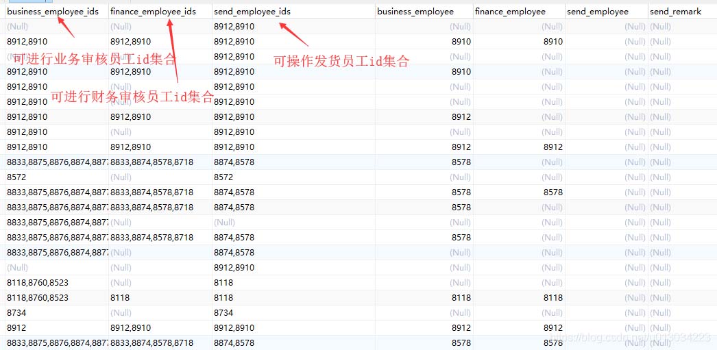717x350 pixels.
Task: Click 8118,8760,8523 in the row with Null finance_employee_ids
Action: point(57,283)
